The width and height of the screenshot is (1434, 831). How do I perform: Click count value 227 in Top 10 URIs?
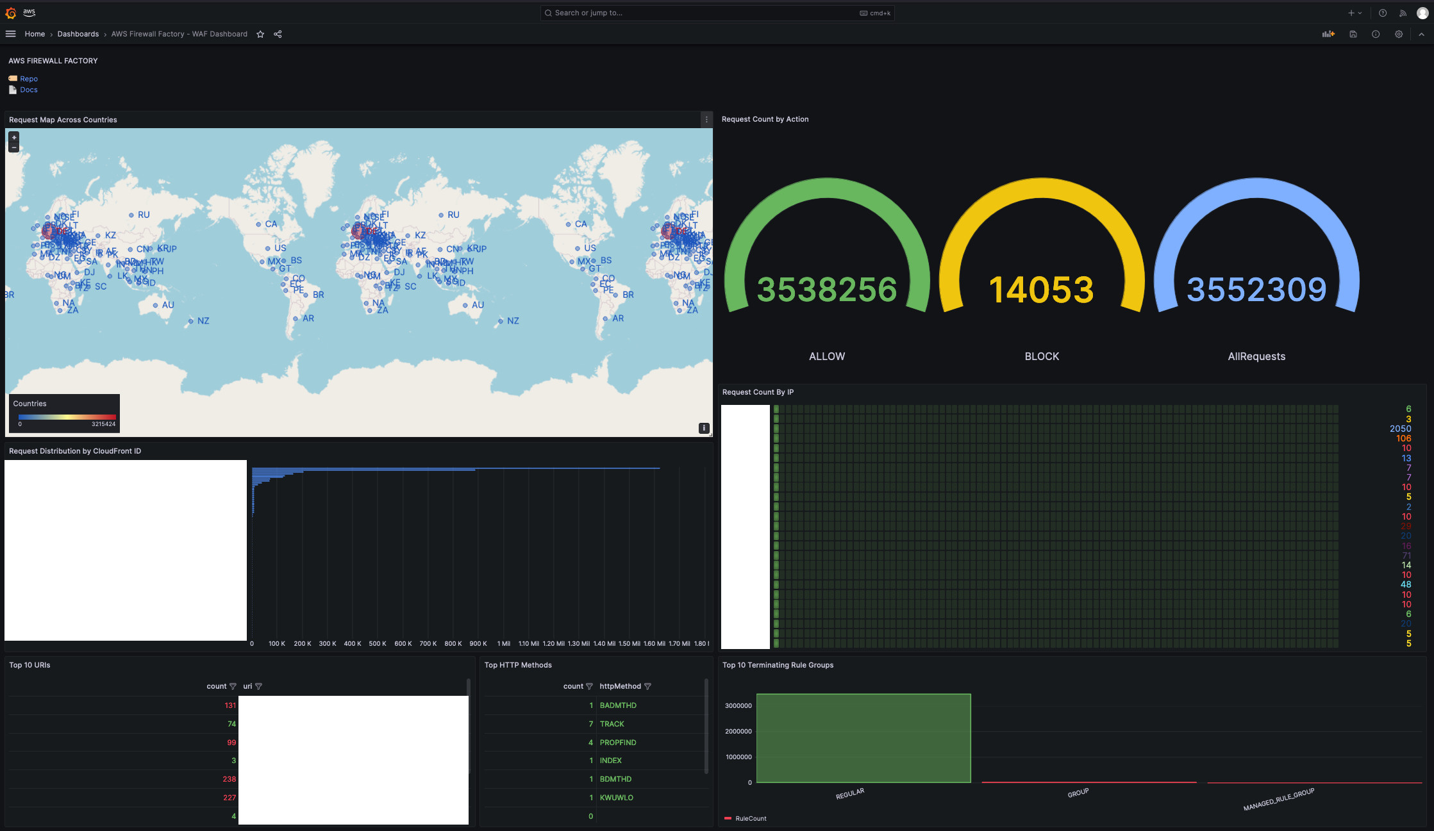click(x=229, y=798)
